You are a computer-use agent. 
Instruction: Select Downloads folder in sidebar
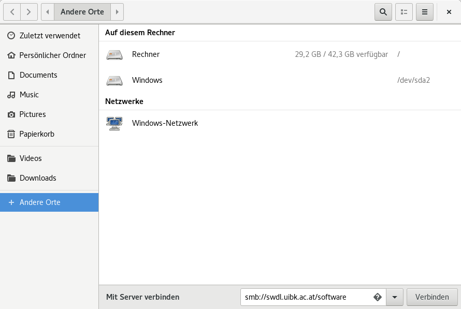point(38,178)
